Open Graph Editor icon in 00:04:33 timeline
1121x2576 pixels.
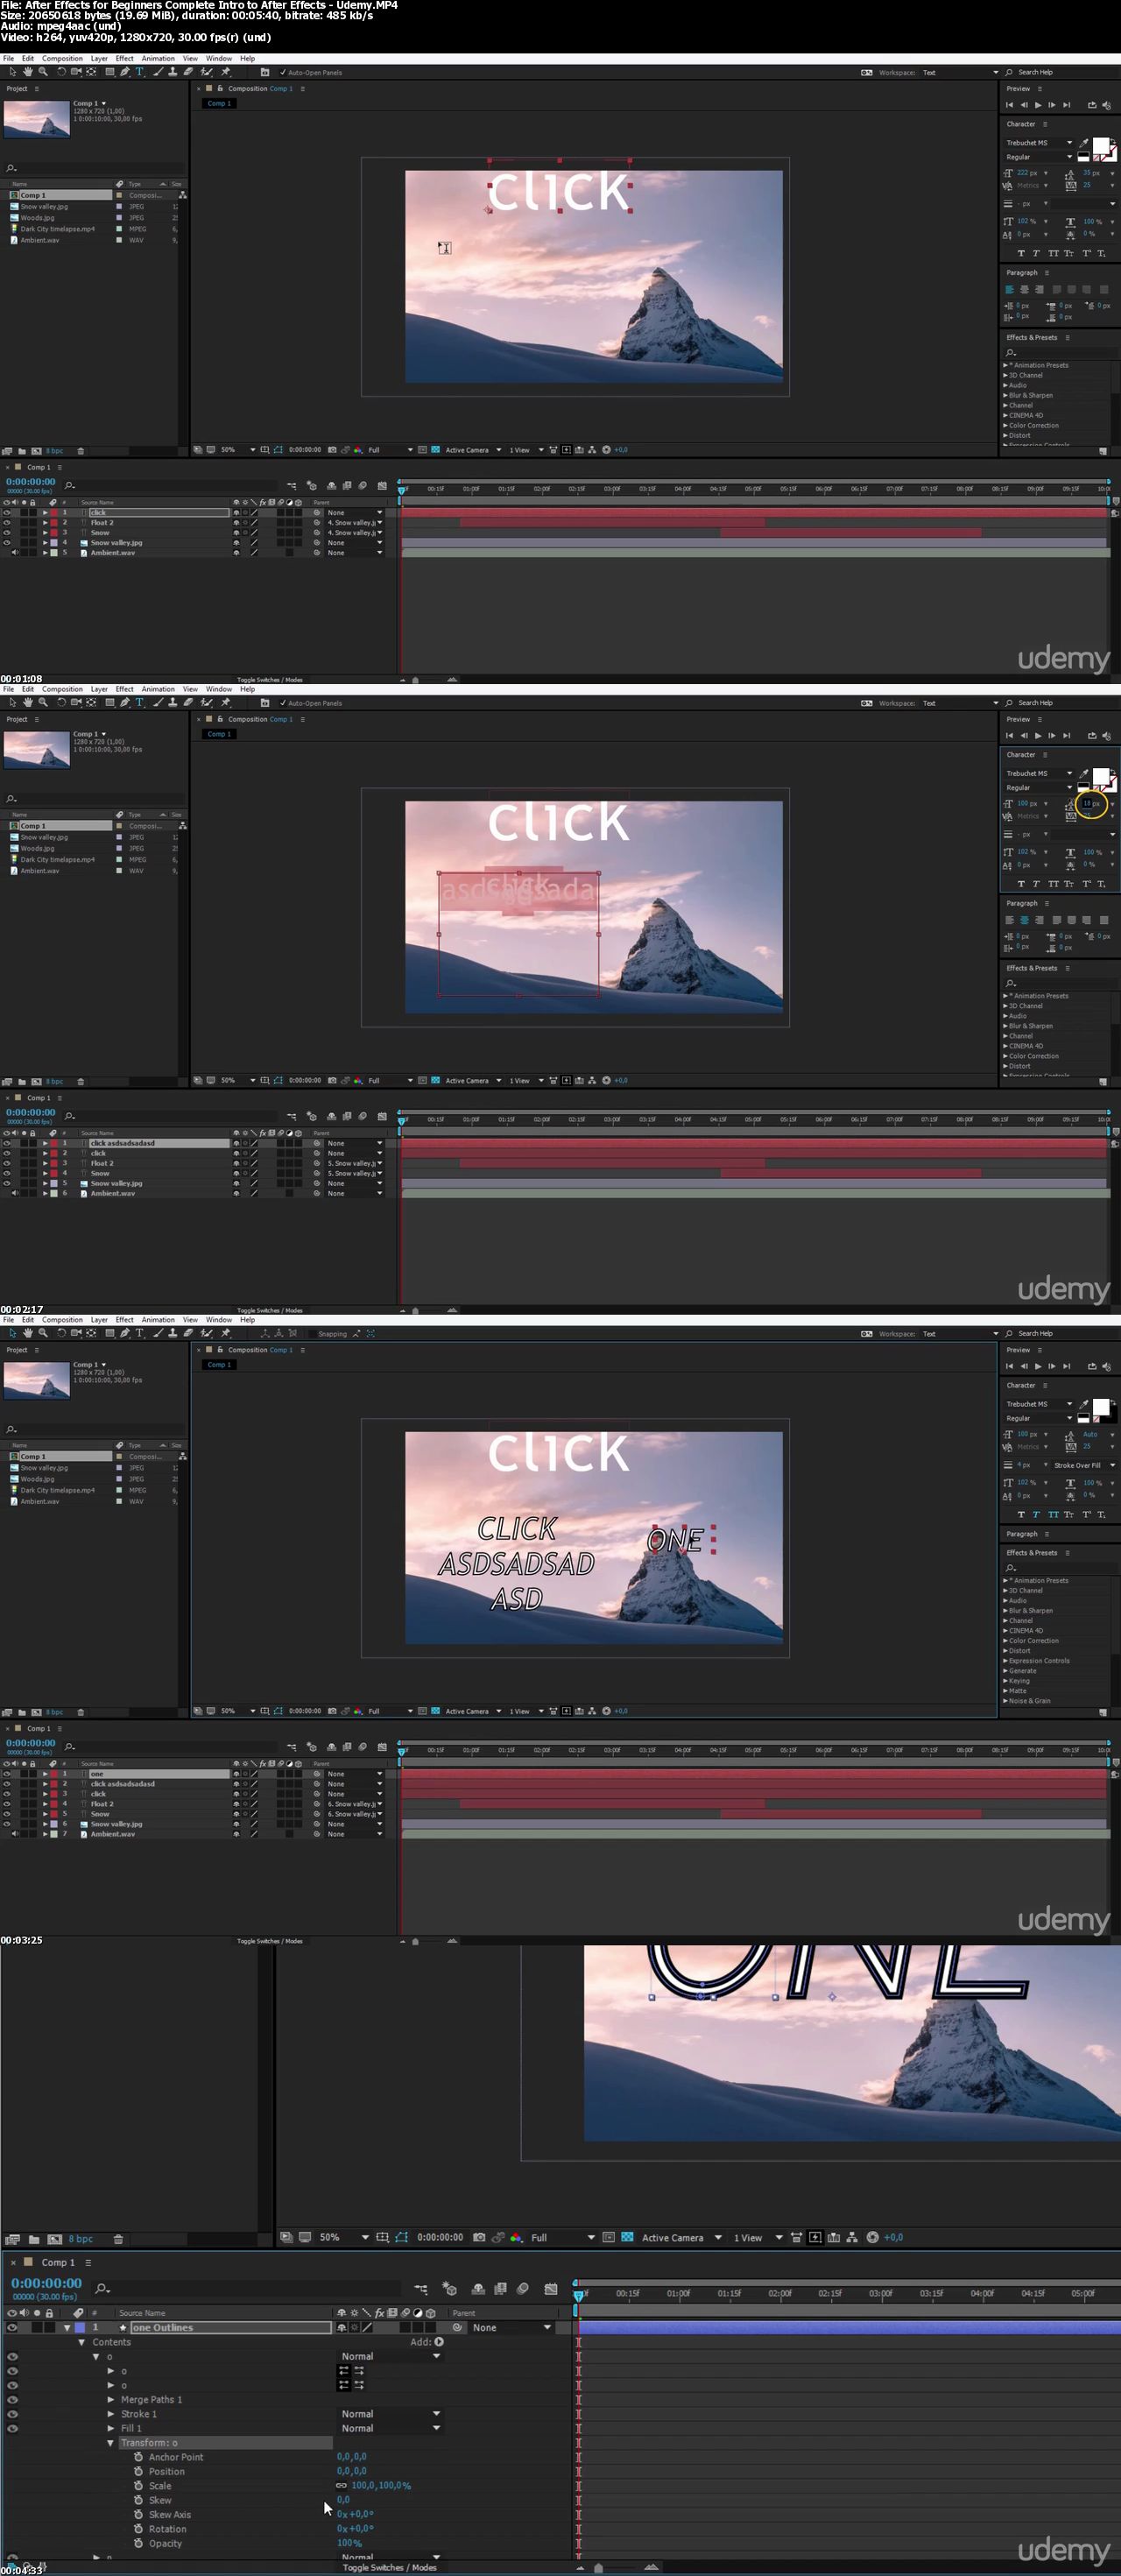[551, 2288]
